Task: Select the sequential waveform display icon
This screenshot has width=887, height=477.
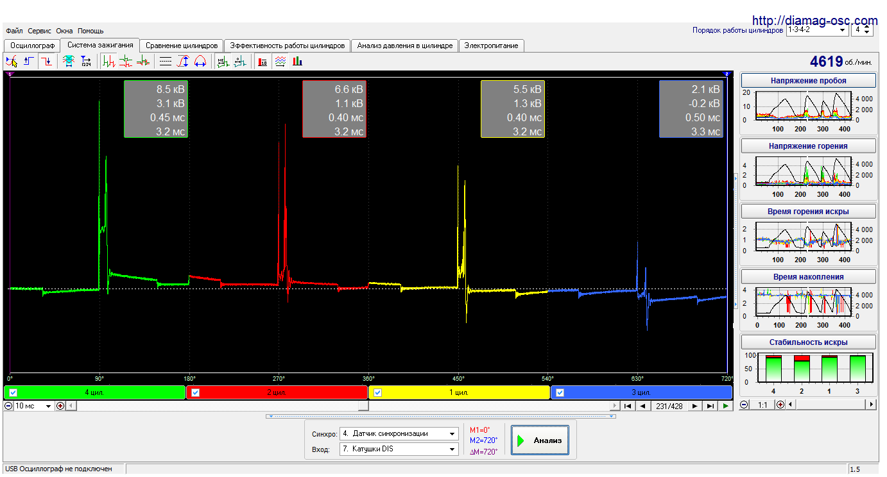Action: (109, 62)
